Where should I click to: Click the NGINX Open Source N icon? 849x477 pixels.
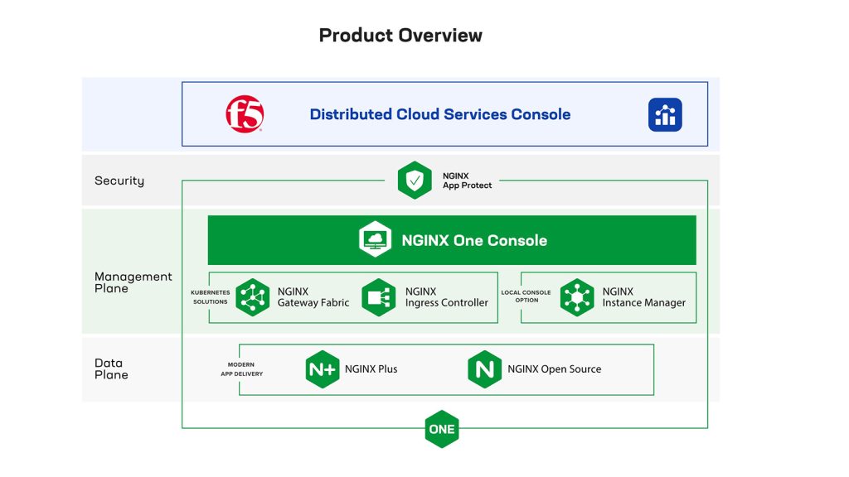click(x=484, y=369)
